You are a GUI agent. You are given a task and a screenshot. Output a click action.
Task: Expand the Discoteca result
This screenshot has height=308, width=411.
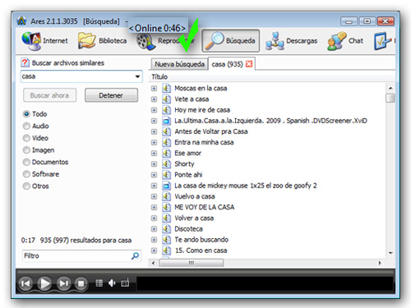click(x=154, y=229)
